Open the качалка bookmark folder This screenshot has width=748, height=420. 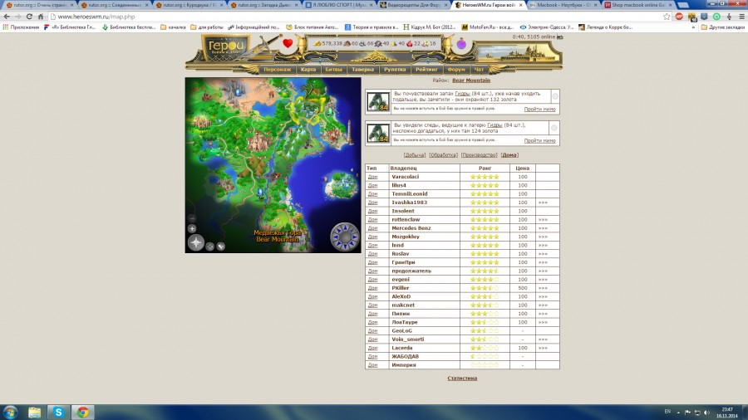pos(173,27)
